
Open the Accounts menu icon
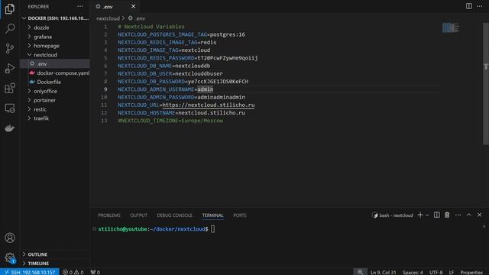pos(10,238)
